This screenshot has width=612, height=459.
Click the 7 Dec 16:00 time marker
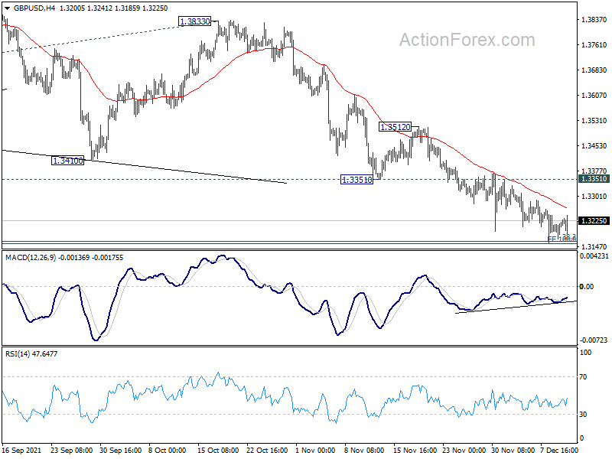(x=559, y=450)
